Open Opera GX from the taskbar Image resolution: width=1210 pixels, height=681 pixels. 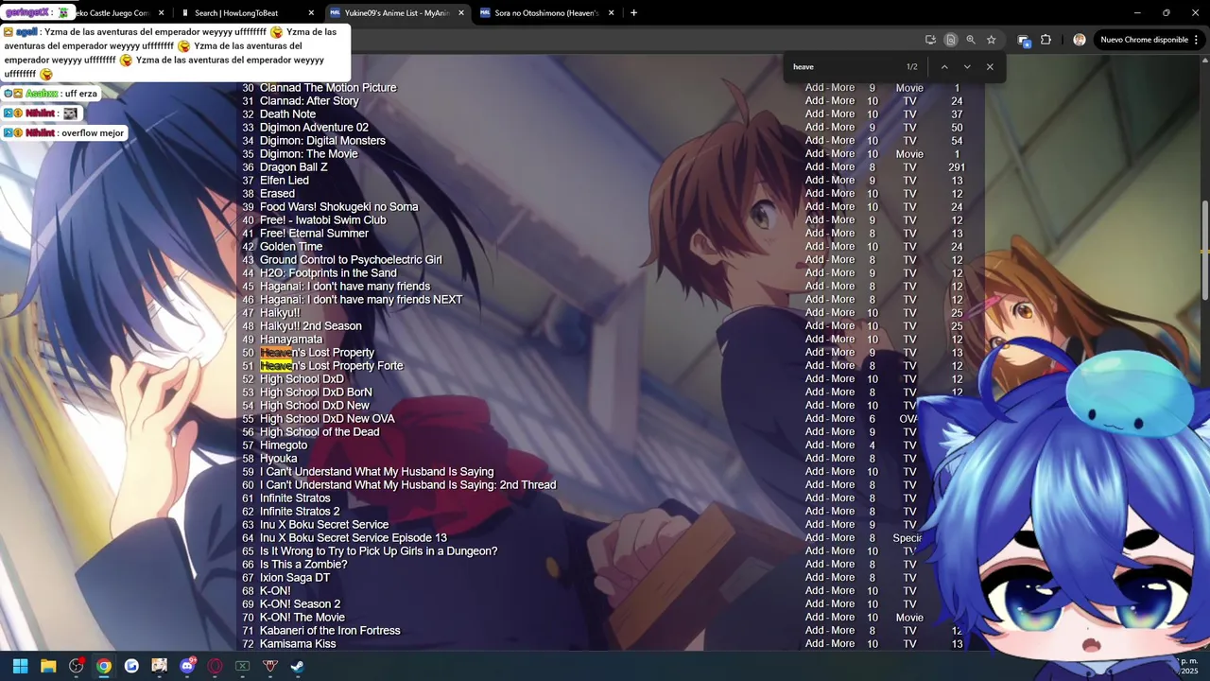click(215, 666)
